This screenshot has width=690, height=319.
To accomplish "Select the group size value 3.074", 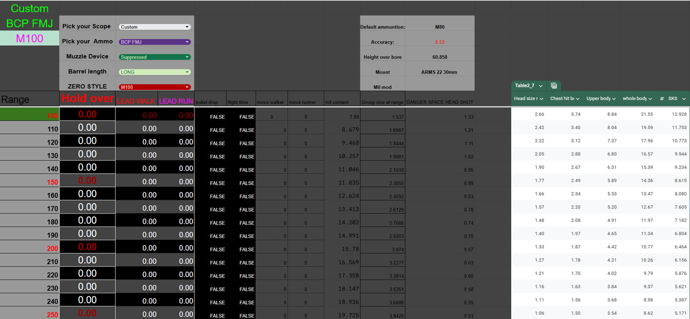I will 382,248.
